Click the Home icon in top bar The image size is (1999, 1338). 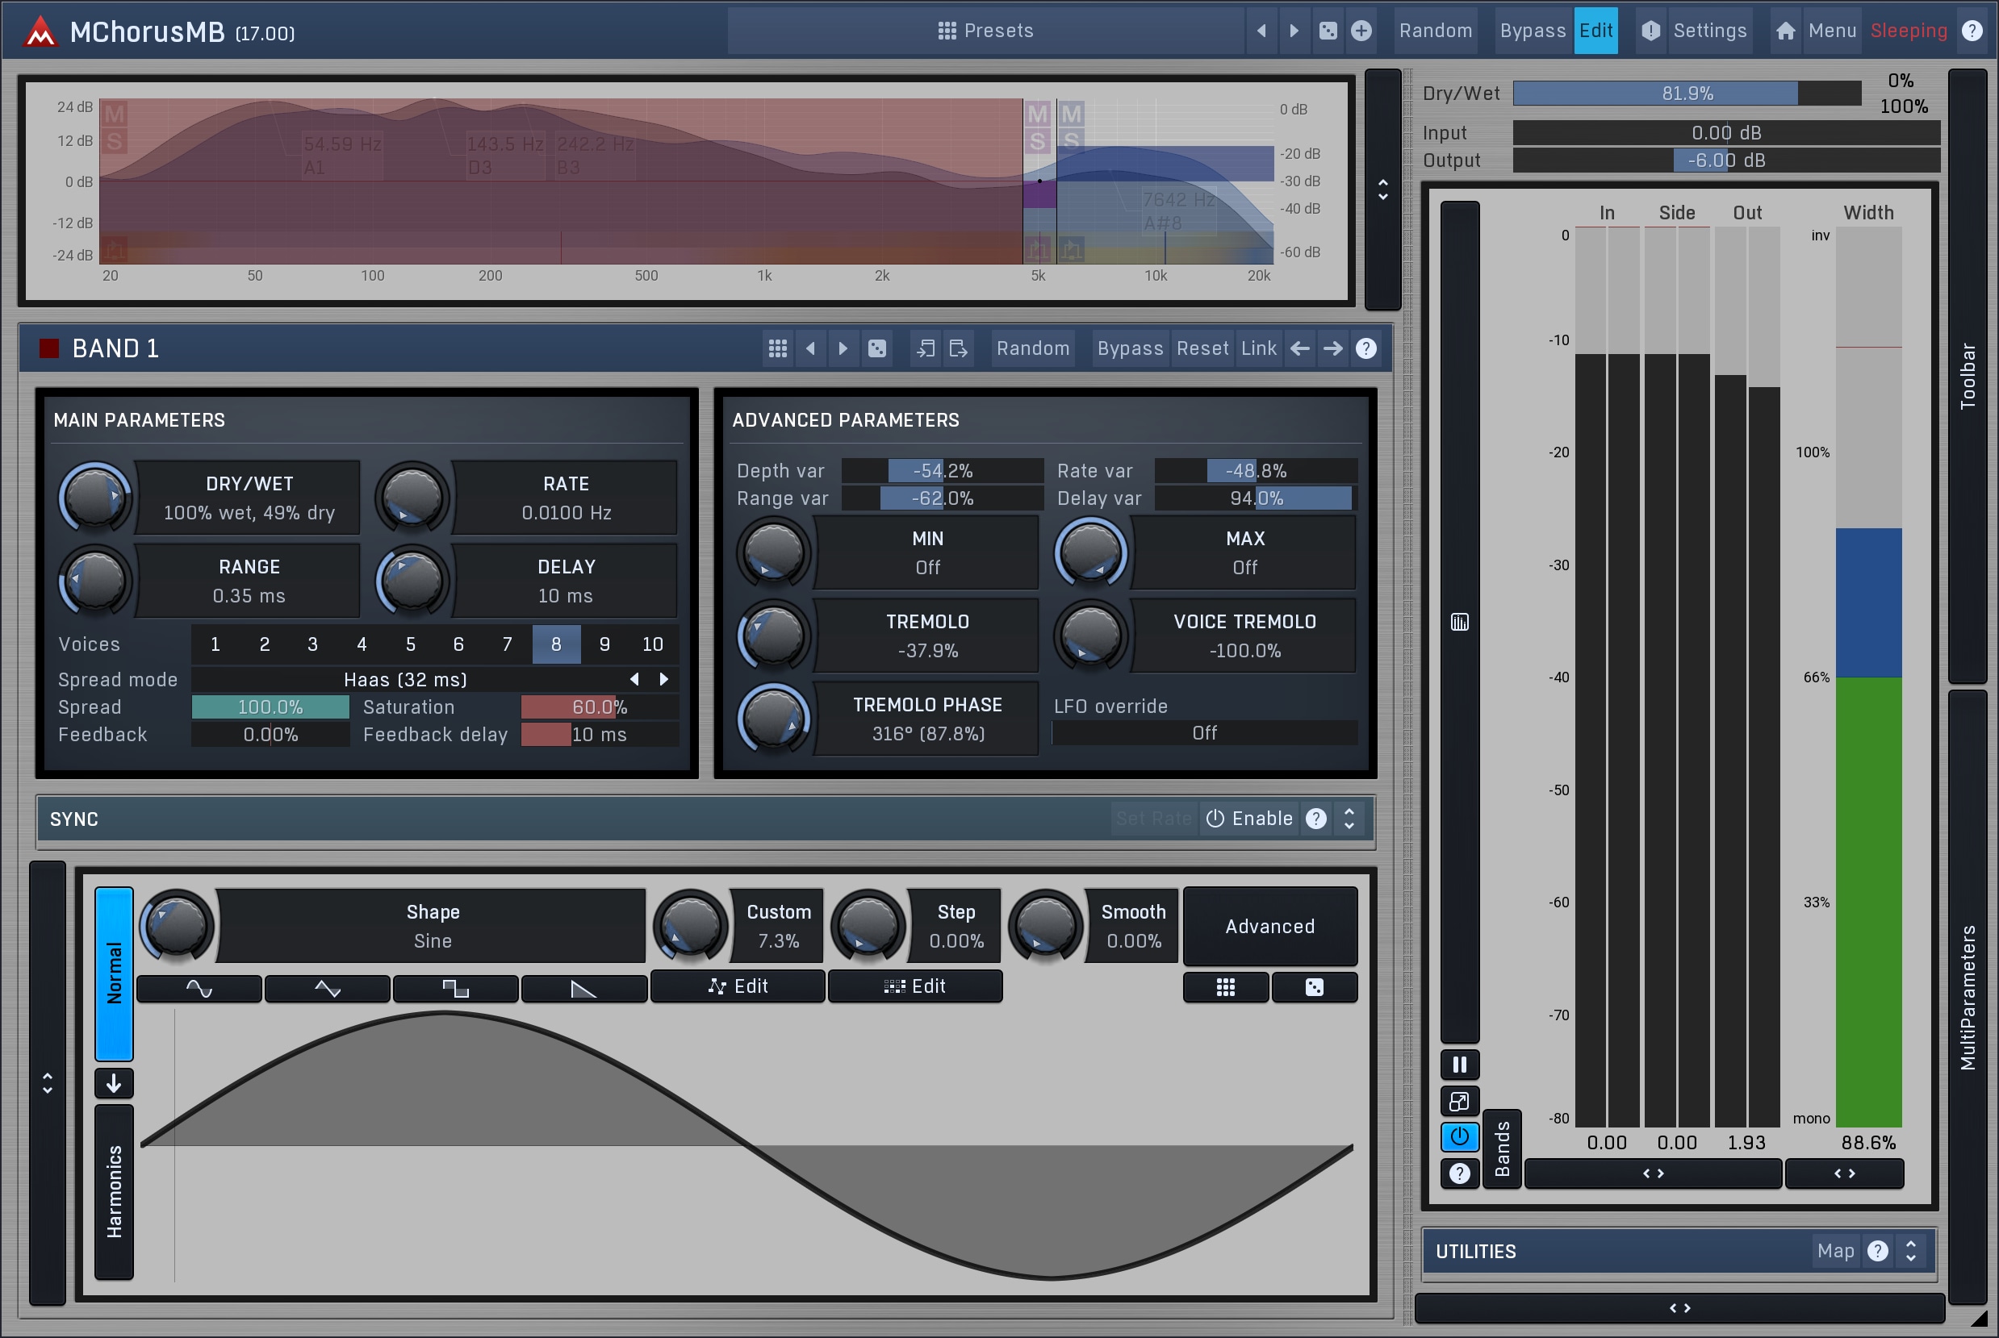pos(1785,31)
